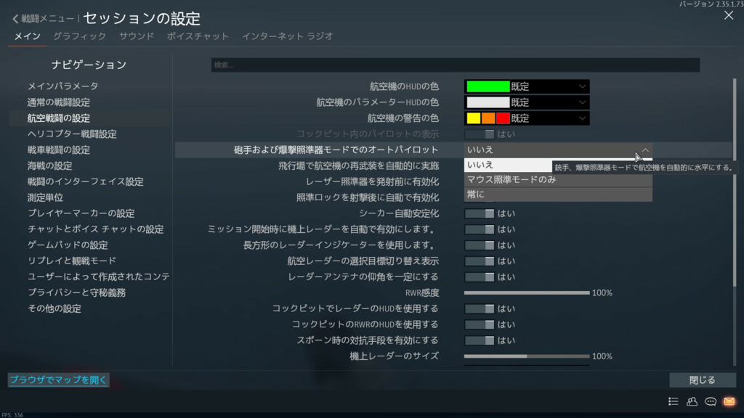Choose 常に option in autopilot dropdown
Viewport: 744px width, 418px height.
[x=557, y=194]
